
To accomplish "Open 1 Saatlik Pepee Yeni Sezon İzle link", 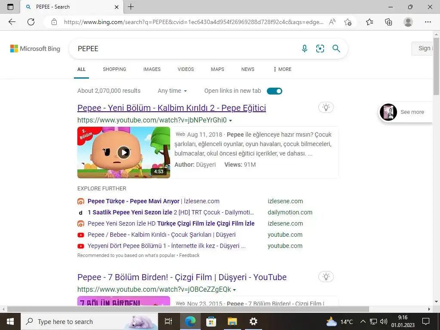I will pyautogui.click(x=171, y=212).
